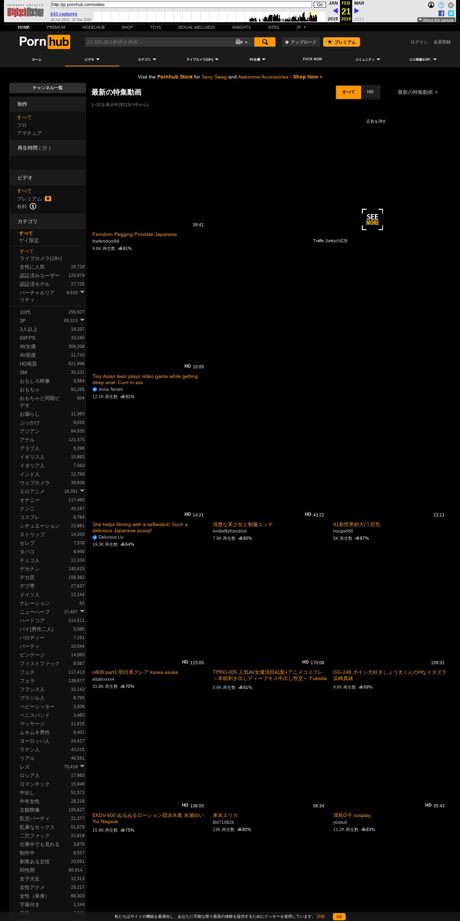Open the SHOP top menu item
The image size is (460, 921).
click(127, 27)
